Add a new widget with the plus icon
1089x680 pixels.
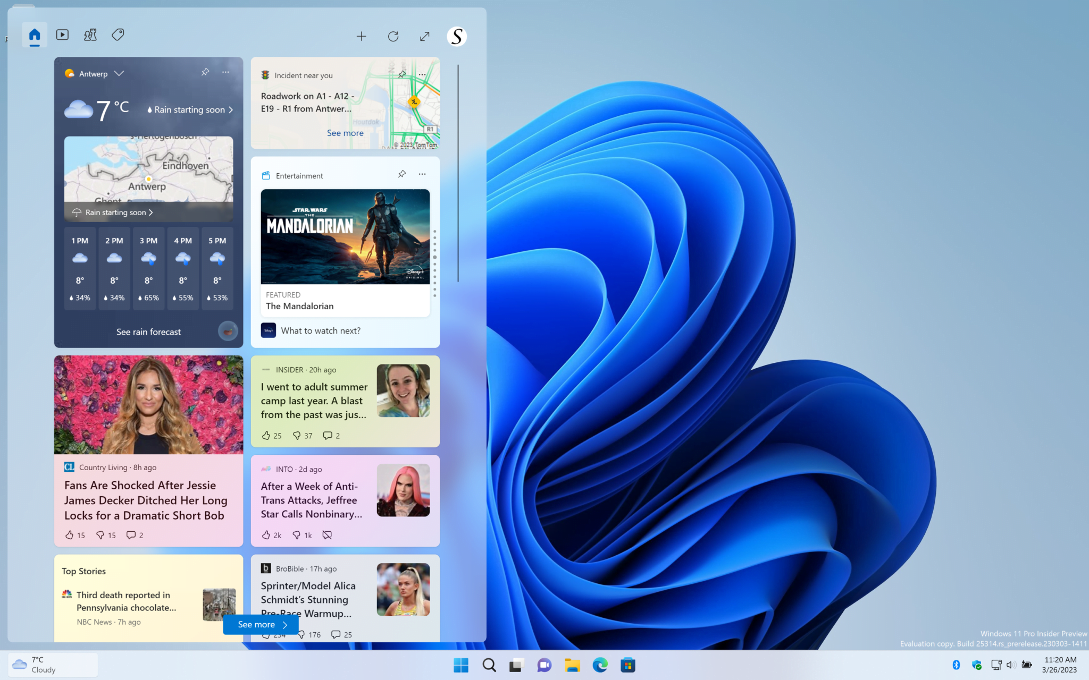[x=361, y=36]
